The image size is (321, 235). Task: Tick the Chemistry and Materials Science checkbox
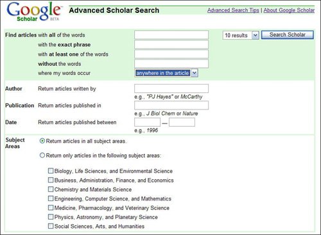click(51, 189)
